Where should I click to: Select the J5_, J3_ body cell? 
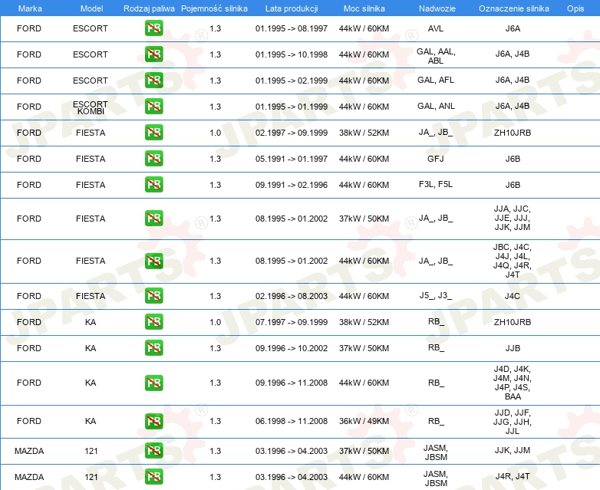[x=436, y=295]
